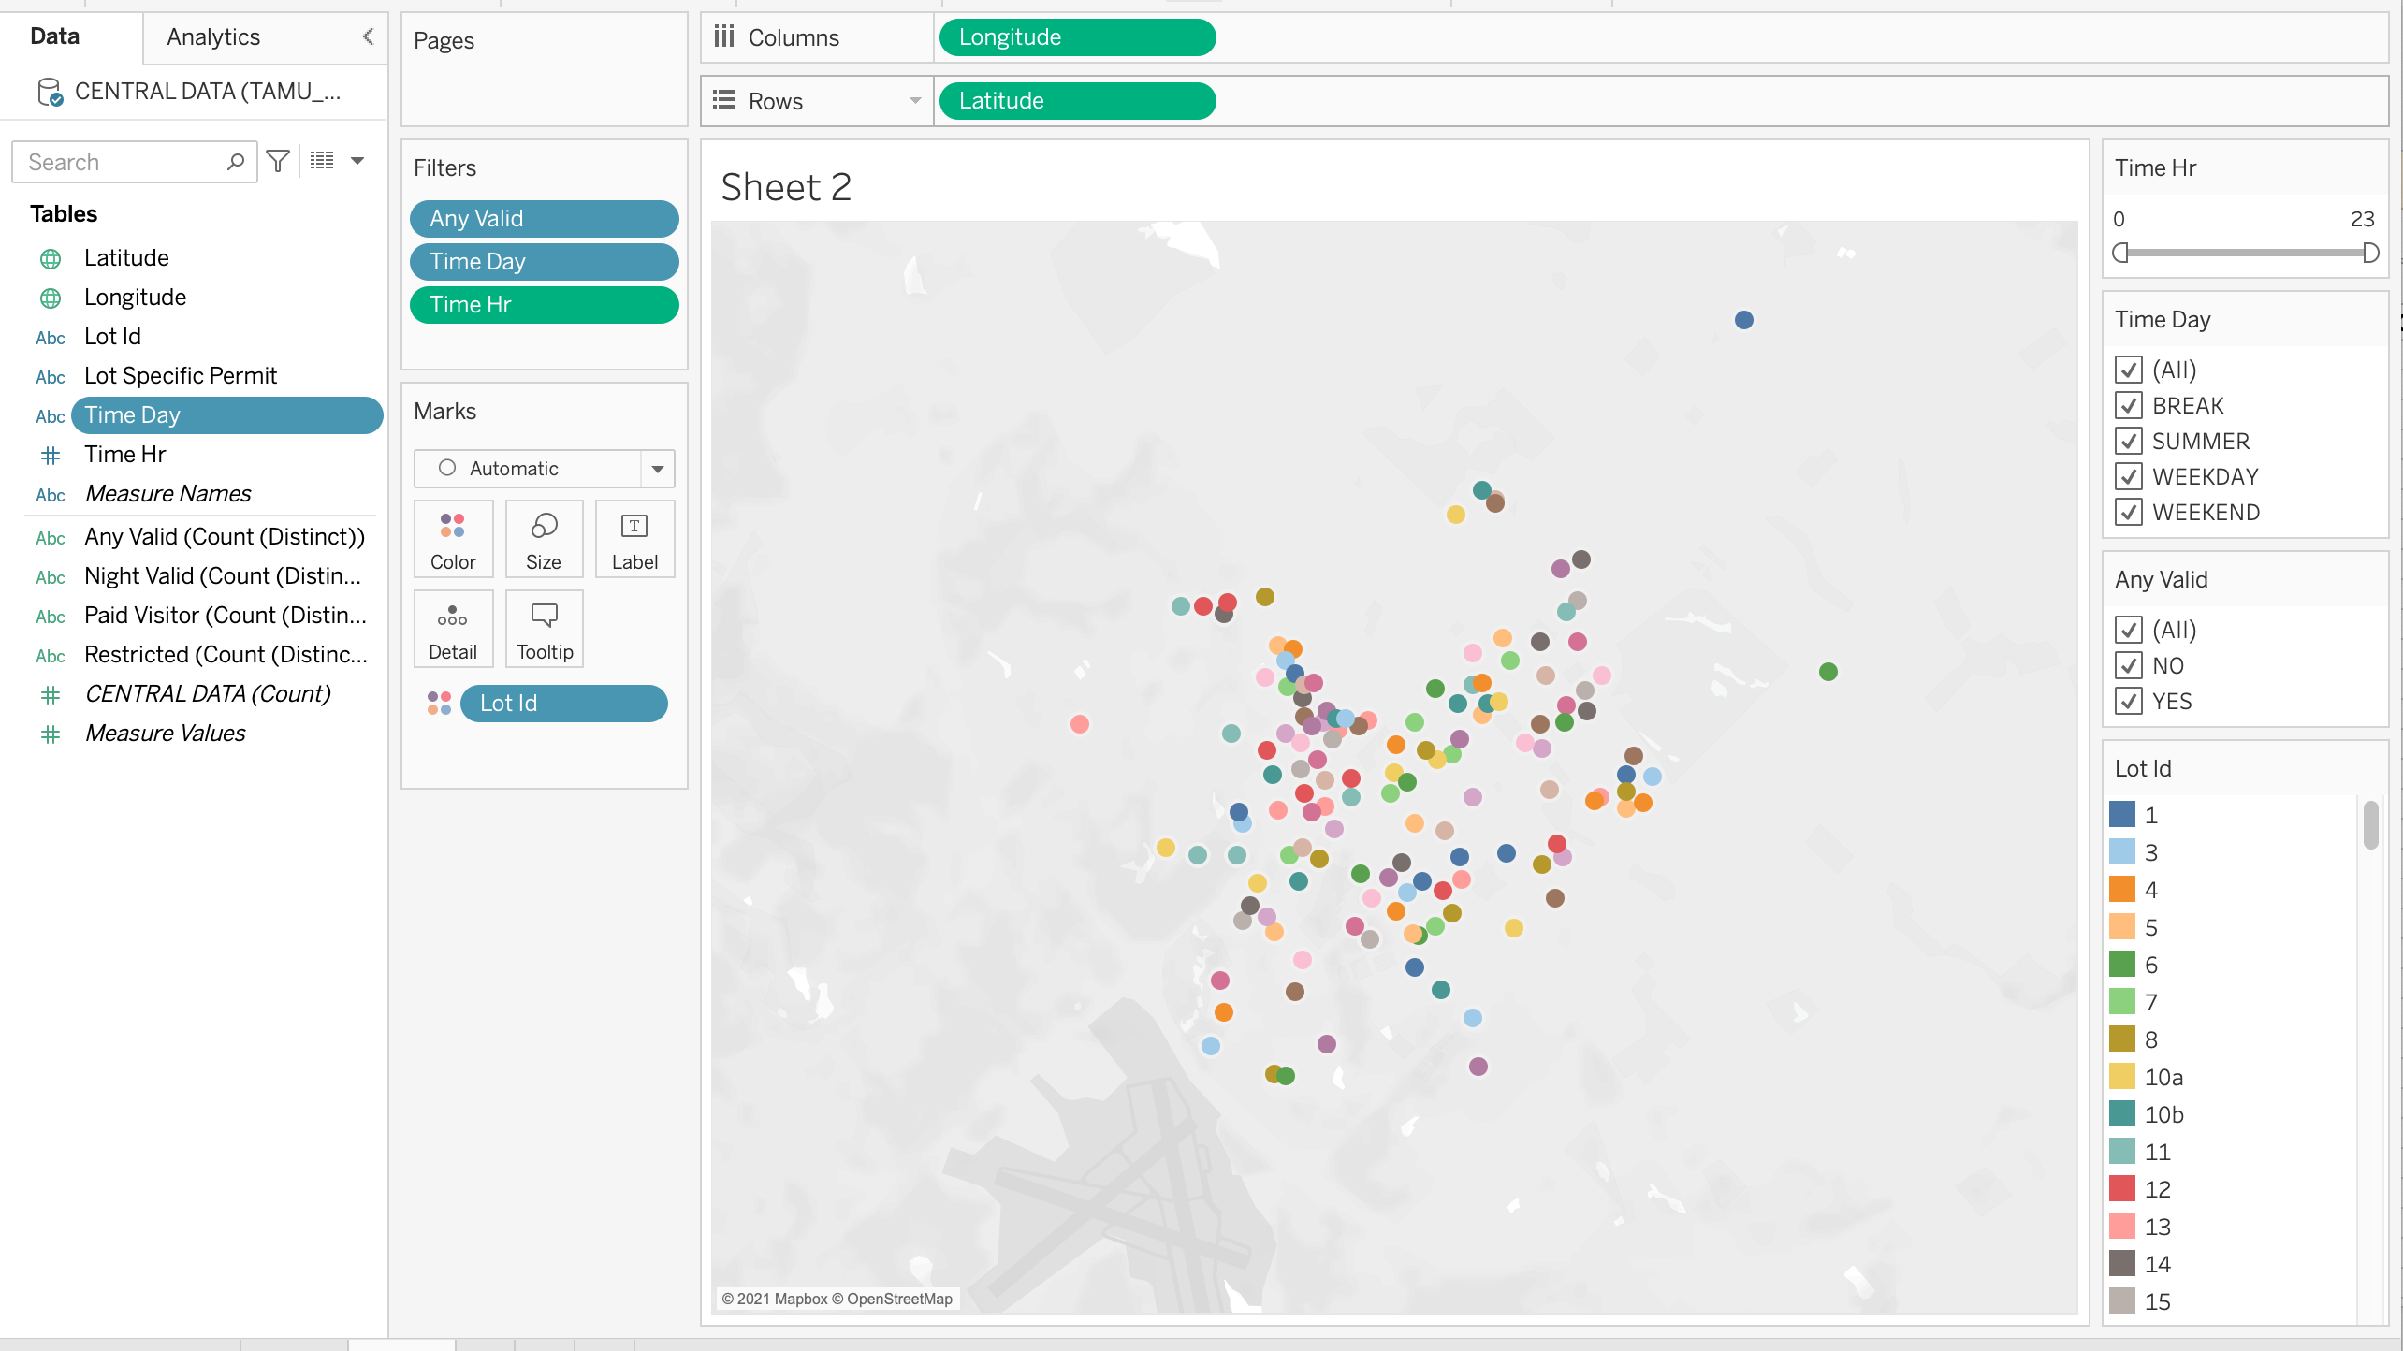Click the Color marks card icon
The height and width of the screenshot is (1351, 2403).
453,538
